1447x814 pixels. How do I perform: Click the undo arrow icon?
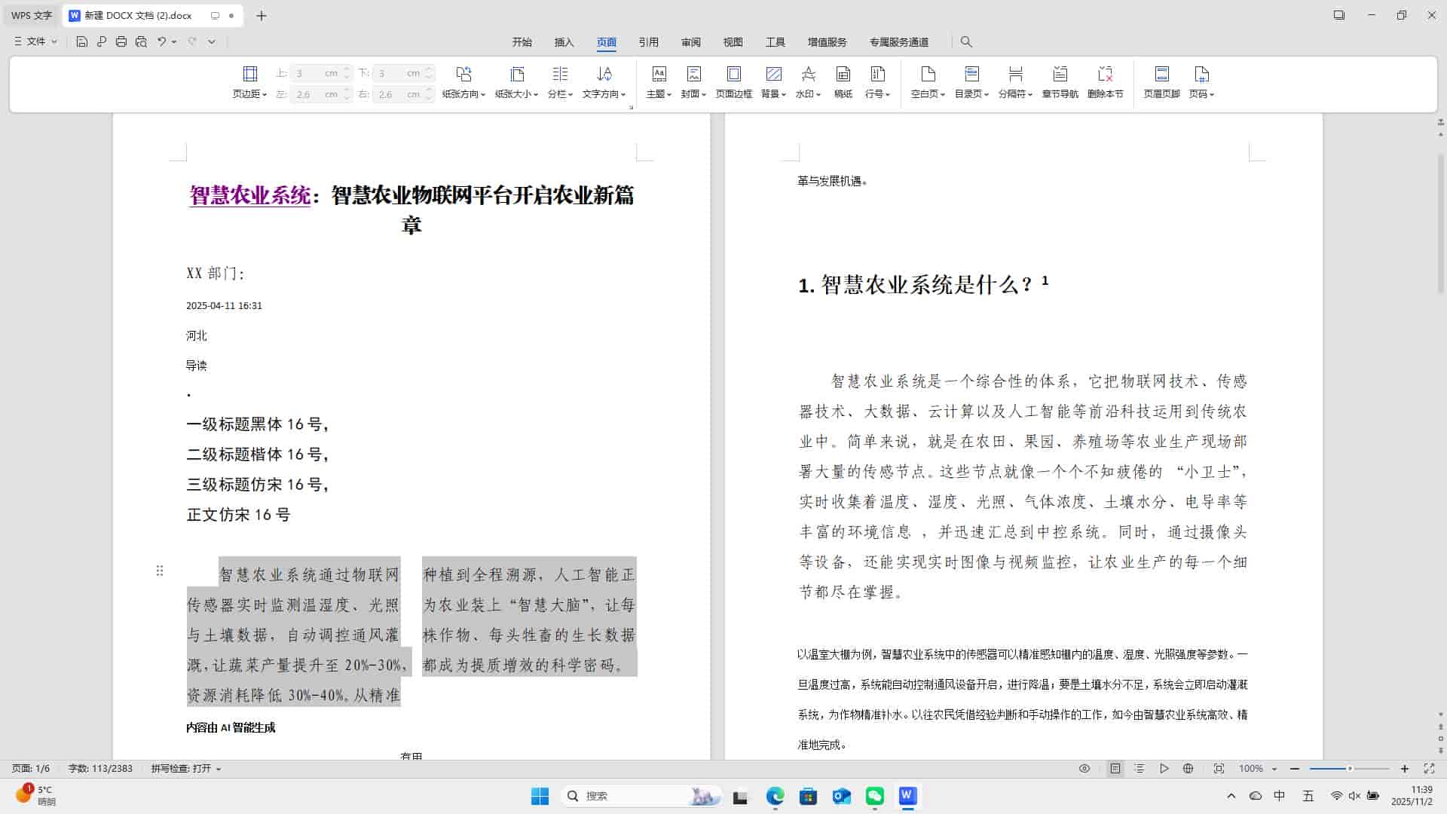pos(161,41)
